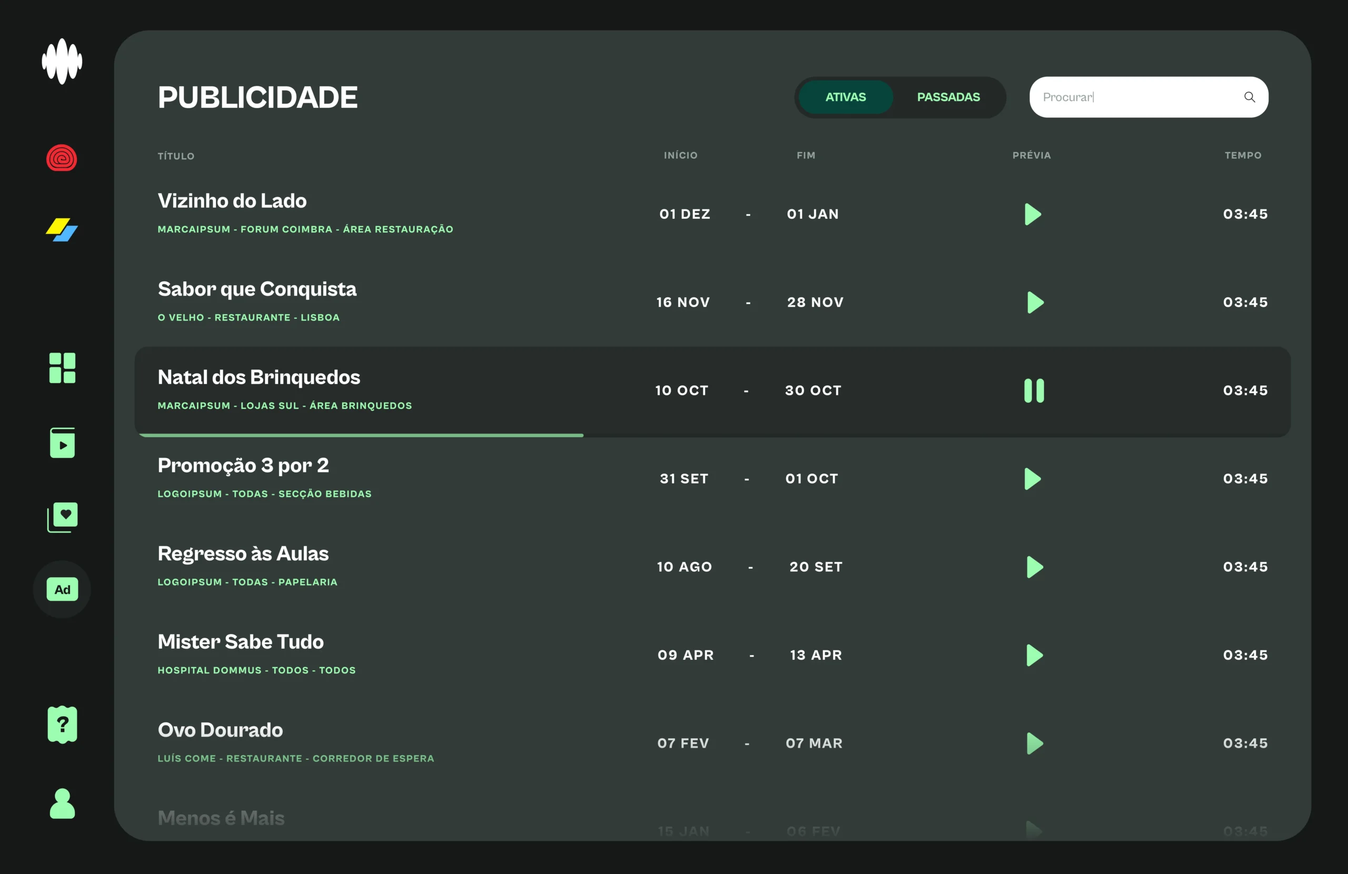Open the help question mark icon

(62, 725)
